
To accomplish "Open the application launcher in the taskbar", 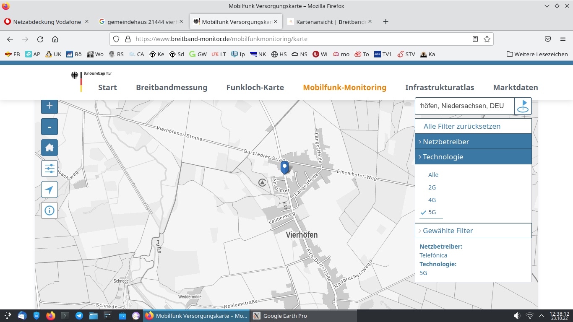I will point(8,316).
